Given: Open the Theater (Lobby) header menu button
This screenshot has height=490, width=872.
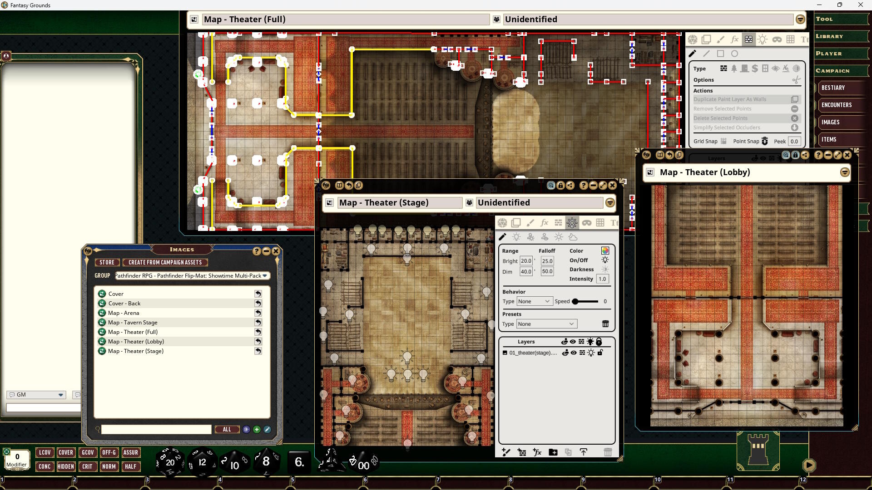Looking at the screenshot, I should (845, 172).
